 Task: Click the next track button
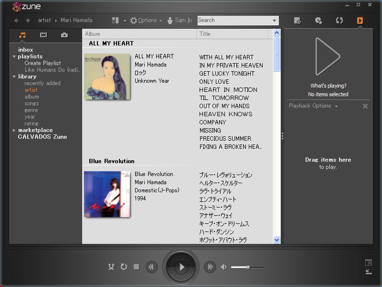point(210,267)
